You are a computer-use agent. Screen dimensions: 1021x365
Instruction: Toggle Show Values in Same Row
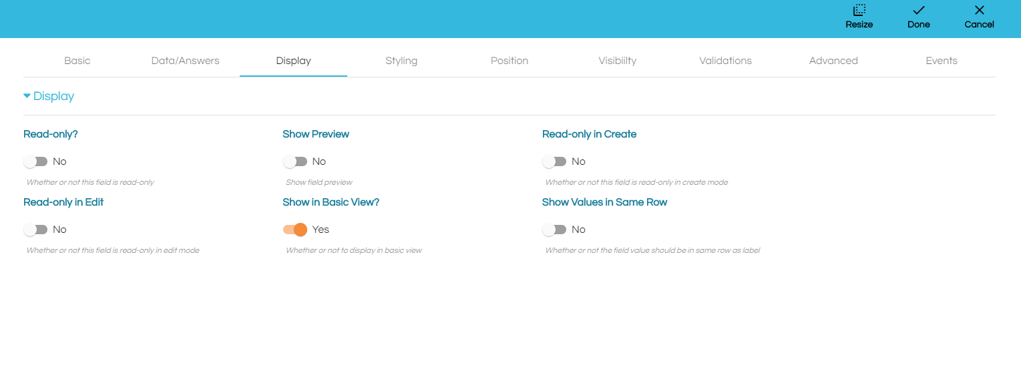pyautogui.click(x=554, y=230)
